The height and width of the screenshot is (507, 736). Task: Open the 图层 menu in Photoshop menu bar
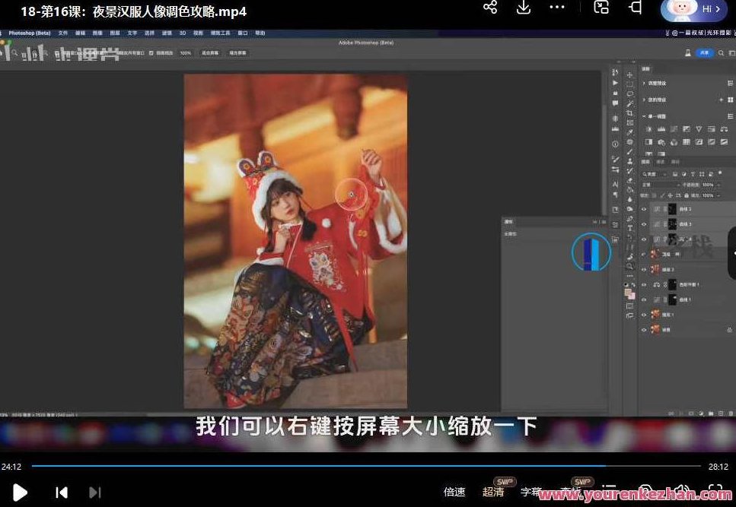point(115,33)
